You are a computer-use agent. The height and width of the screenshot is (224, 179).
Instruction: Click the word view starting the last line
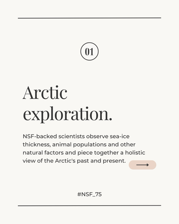click(29, 161)
